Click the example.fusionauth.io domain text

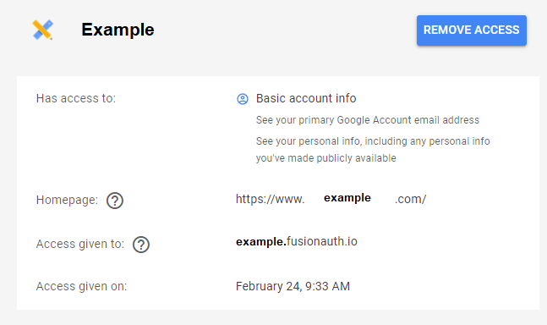(297, 241)
